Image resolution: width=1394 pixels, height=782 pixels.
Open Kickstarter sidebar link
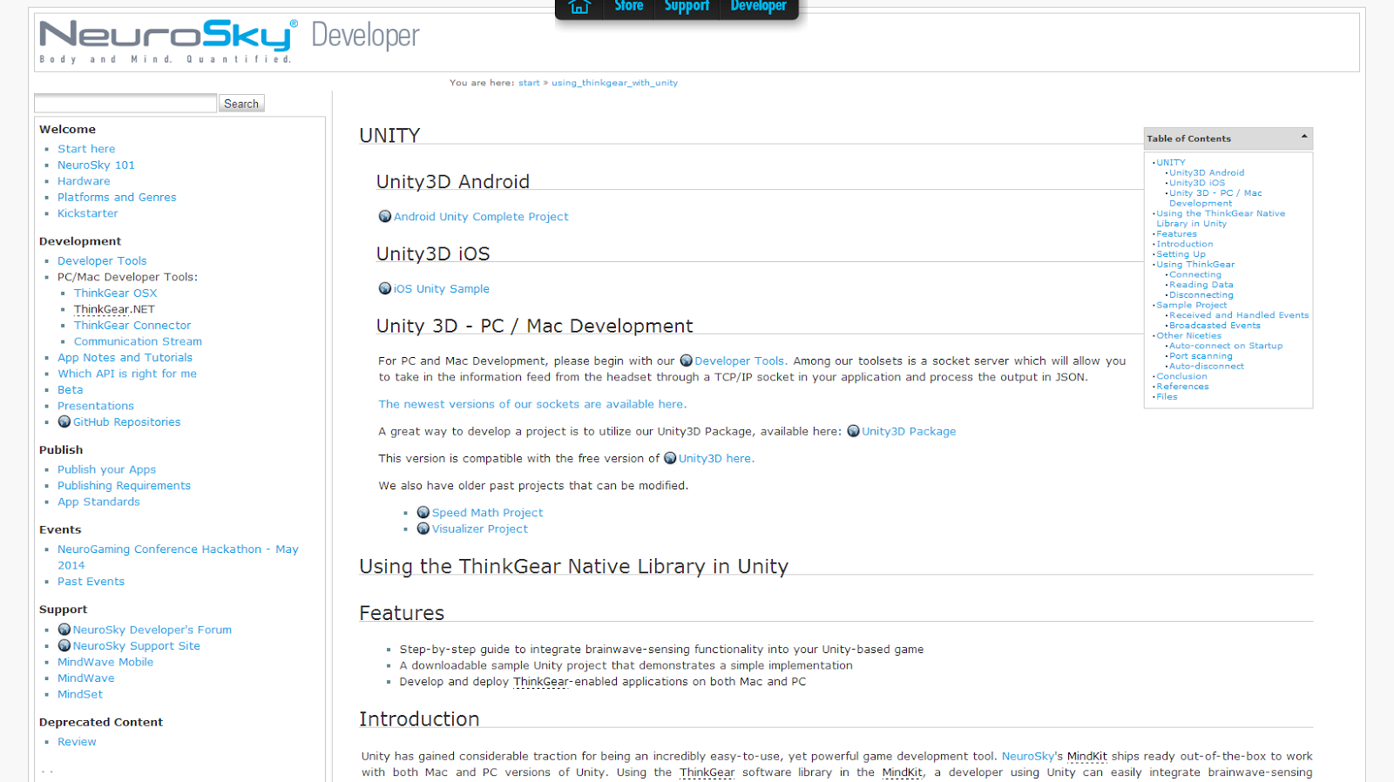(x=87, y=213)
